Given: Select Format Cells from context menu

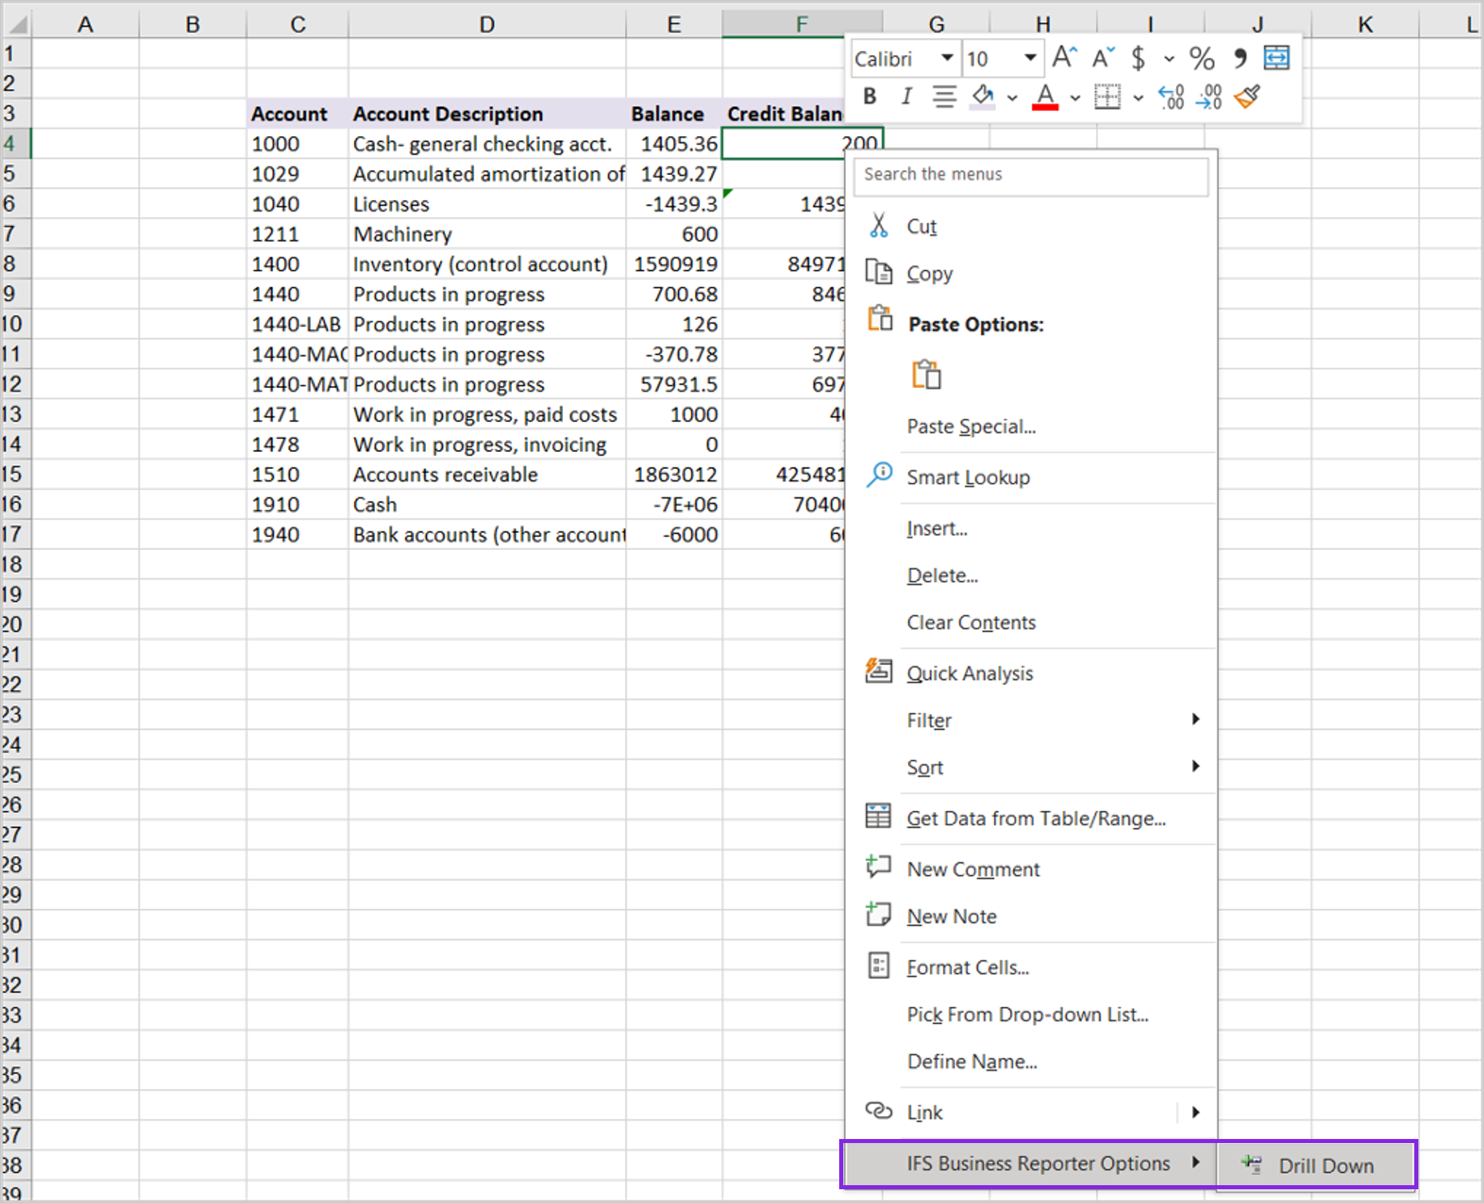Looking at the screenshot, I should click(968, 967).
